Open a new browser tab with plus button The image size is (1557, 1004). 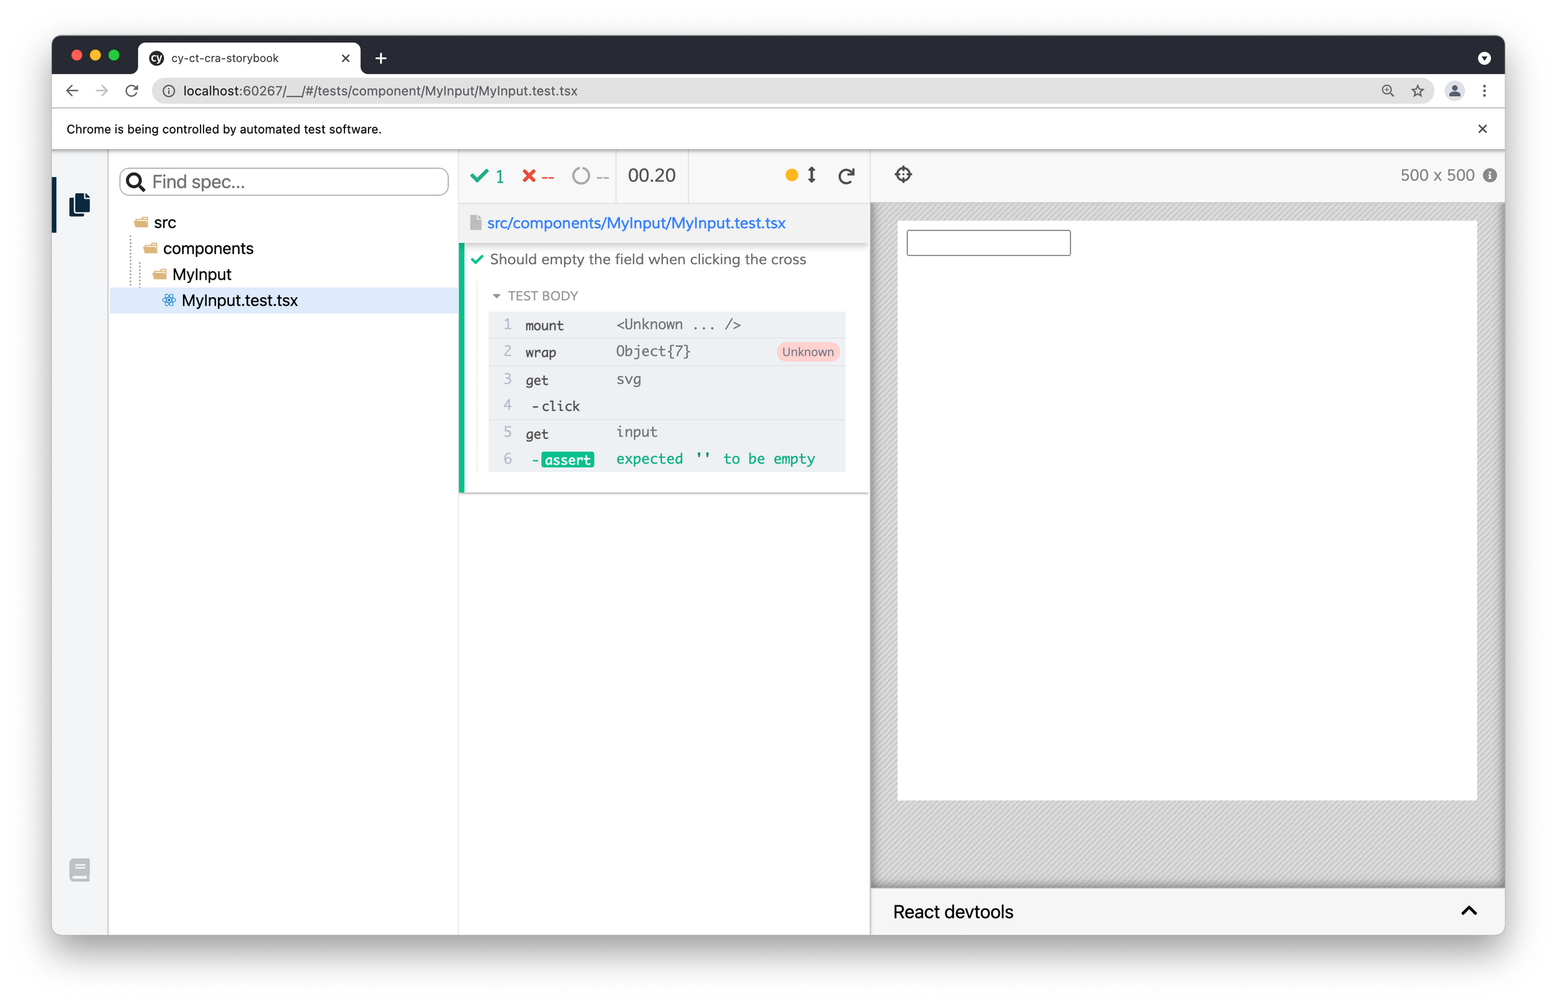point(381,58)
